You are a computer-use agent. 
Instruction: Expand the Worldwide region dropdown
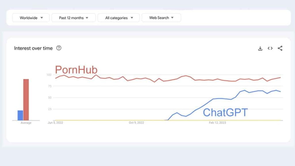(31, 18)
